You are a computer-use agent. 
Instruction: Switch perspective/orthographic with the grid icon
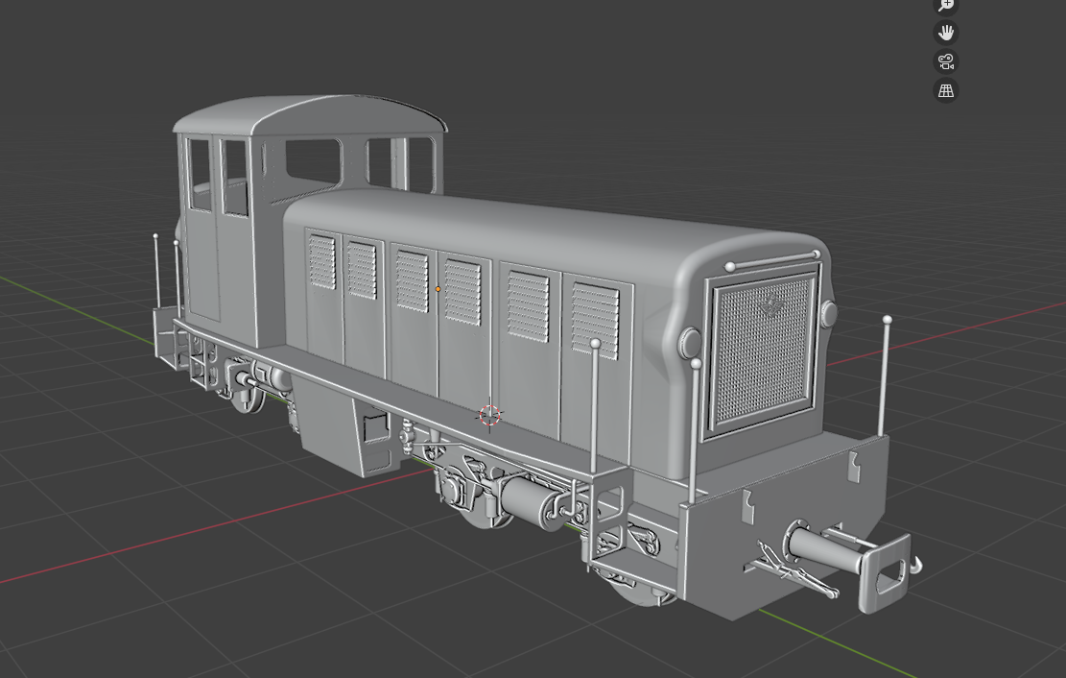(946, 90)
